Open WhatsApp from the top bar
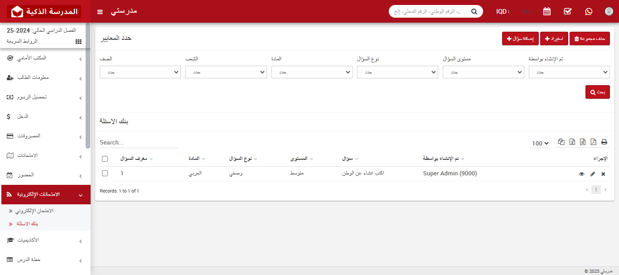Image resolution: width=619 pixels, height=275 pixels. tap(588, 11)
